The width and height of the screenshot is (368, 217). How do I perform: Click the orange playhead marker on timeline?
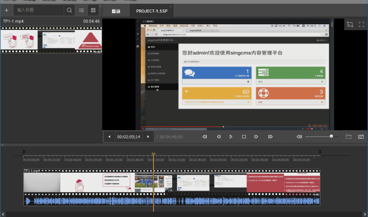coord(153,154)
